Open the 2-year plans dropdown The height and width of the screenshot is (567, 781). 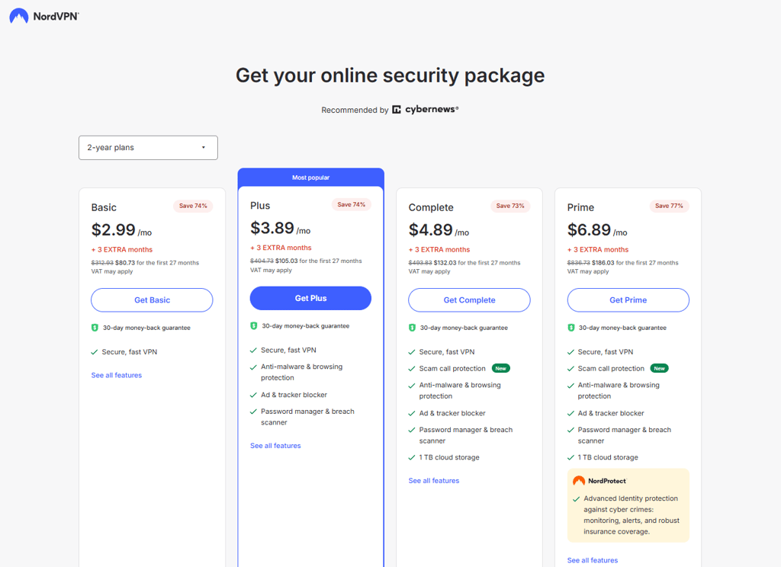pyautogui.click(x=148, y=147)
